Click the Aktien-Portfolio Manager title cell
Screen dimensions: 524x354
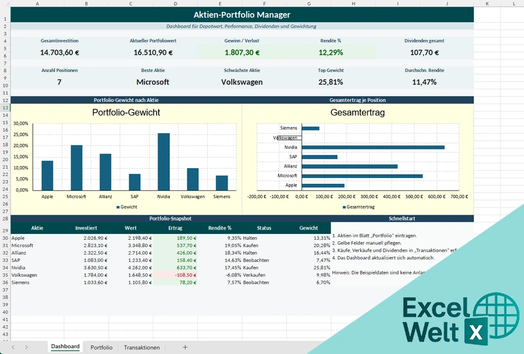(x=242, y=14)
